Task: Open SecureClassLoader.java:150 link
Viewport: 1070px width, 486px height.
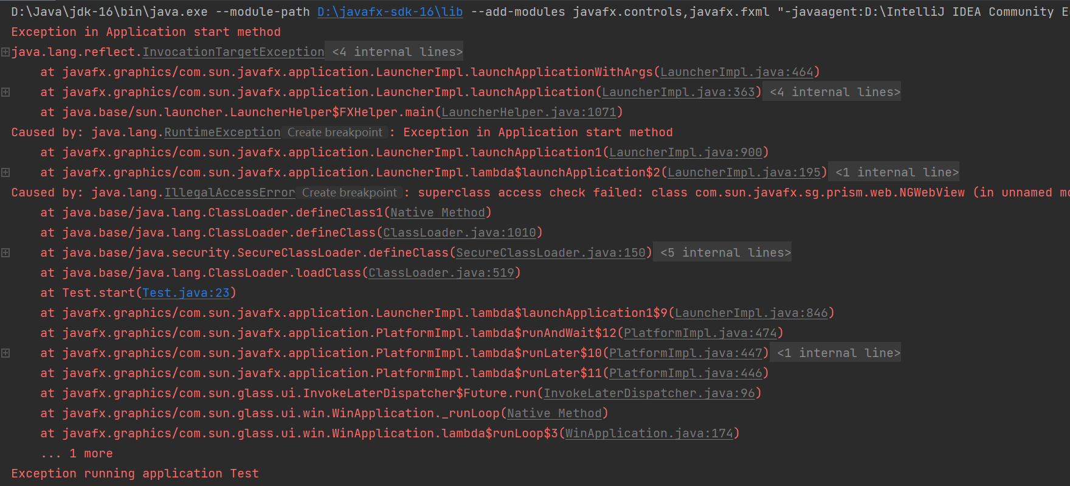Action: pos(551,253)
